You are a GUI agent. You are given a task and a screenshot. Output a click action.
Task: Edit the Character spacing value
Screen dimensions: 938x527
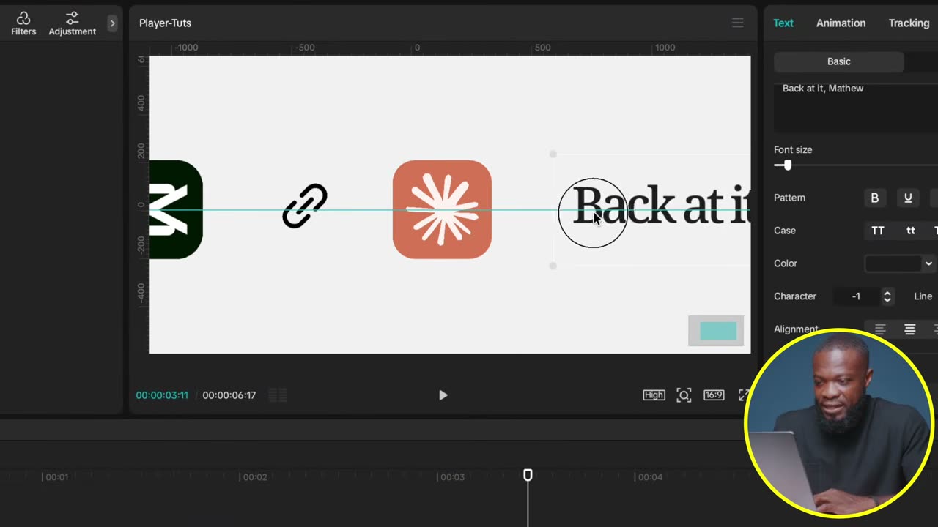point(857,296)
